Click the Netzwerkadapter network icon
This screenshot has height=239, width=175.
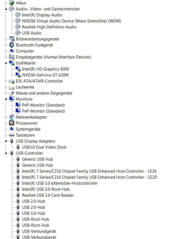11,117
